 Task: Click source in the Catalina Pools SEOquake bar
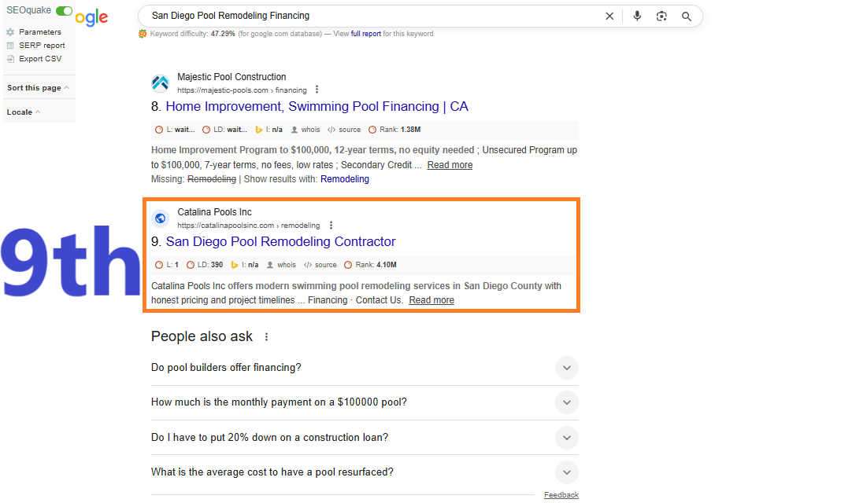click(x=320, y=265)
